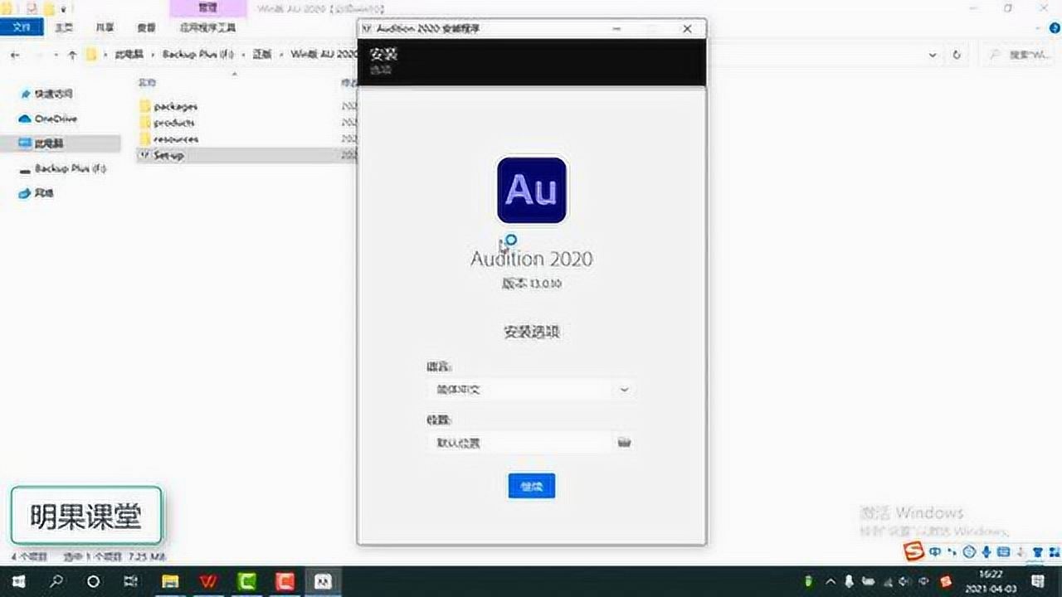1062x597 pixels.
Task: Open the Share tab in Explorer ribbon
Action: (x=105, y=27)
